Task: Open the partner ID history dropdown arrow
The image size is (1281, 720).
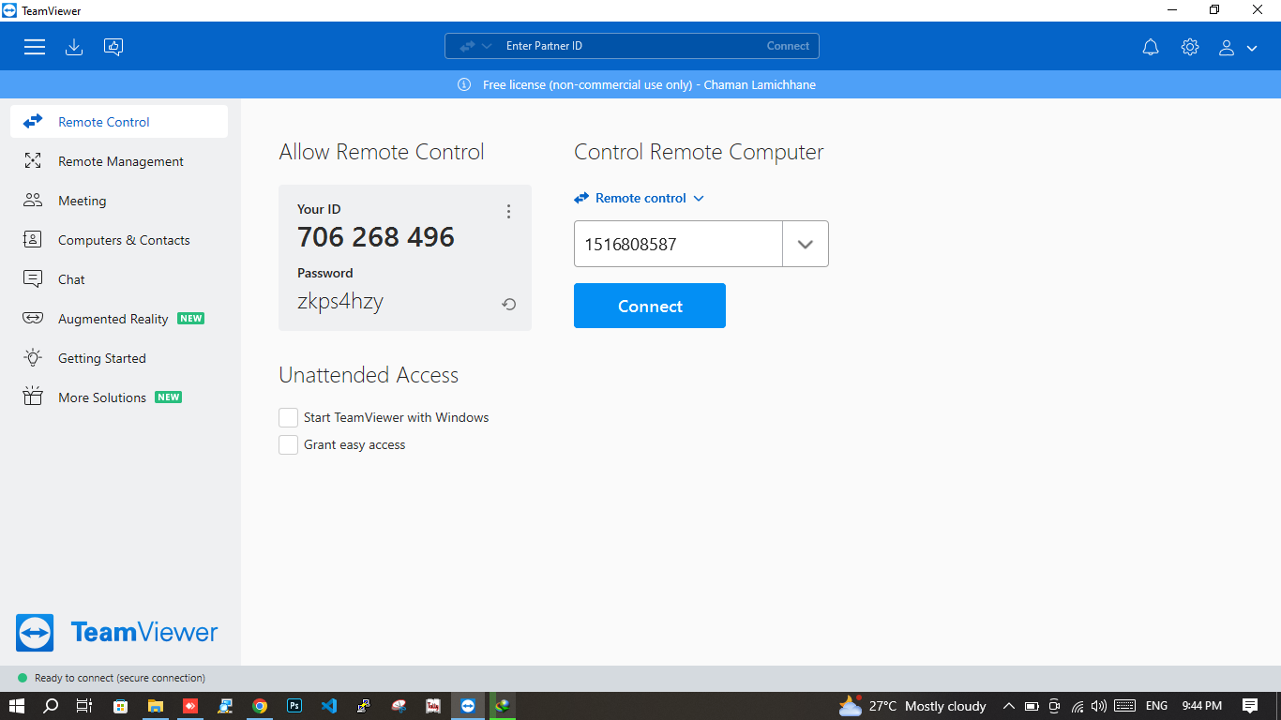Action: (806, 244)
